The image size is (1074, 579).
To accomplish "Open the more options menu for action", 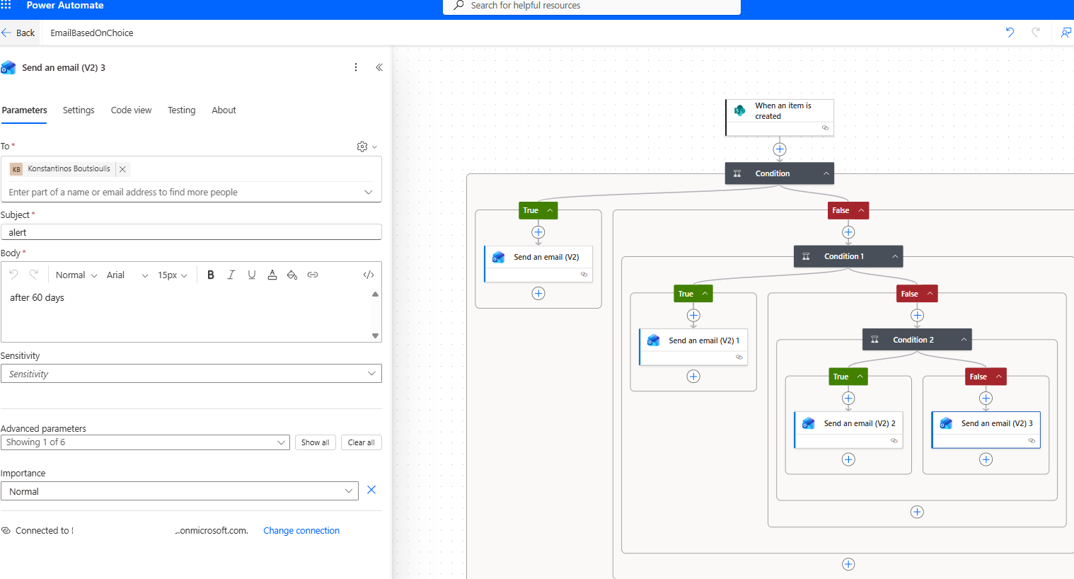I will (x=356, y=67).
